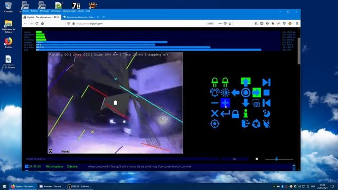Click the padlock lock icon

236,114
